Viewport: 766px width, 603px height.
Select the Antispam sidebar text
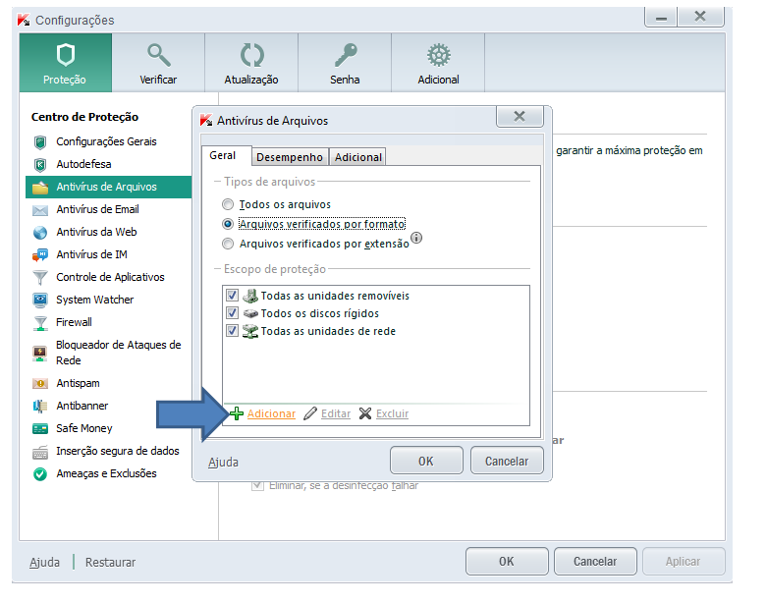pyautogui.click(x=78, y=384)
